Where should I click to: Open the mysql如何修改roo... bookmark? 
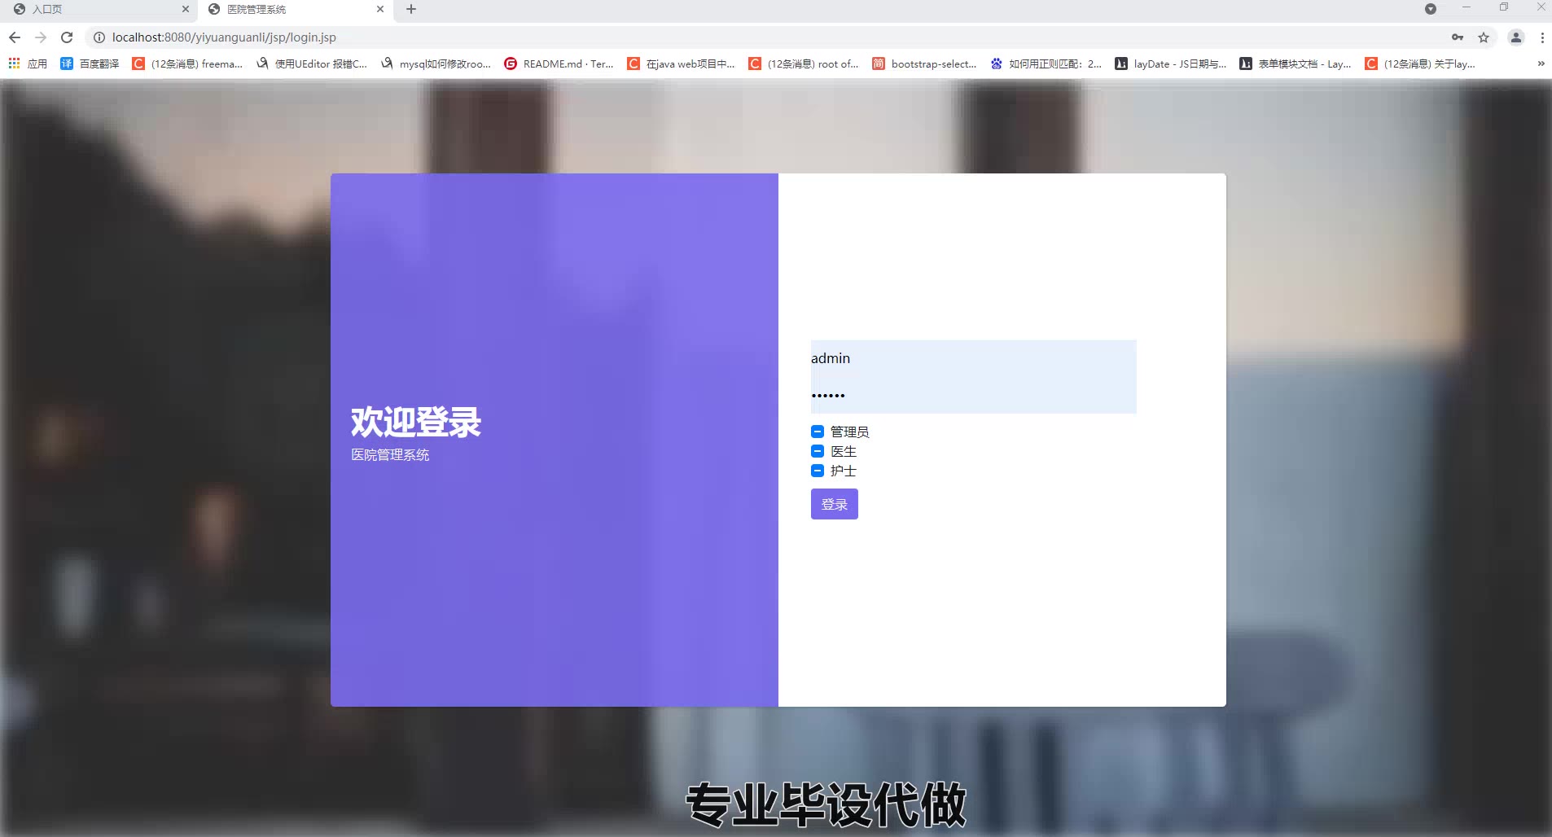click(436, 64)
